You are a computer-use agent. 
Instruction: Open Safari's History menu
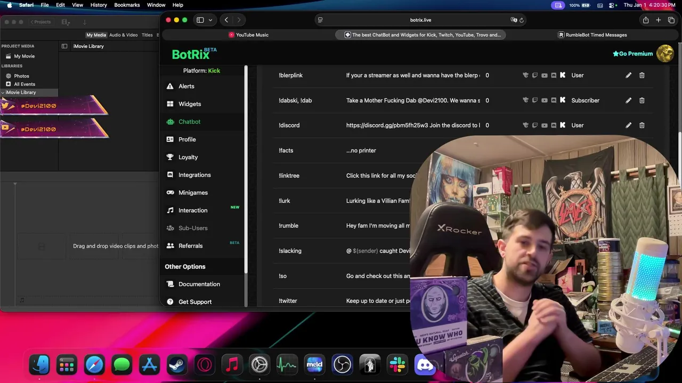click(99, 5)
